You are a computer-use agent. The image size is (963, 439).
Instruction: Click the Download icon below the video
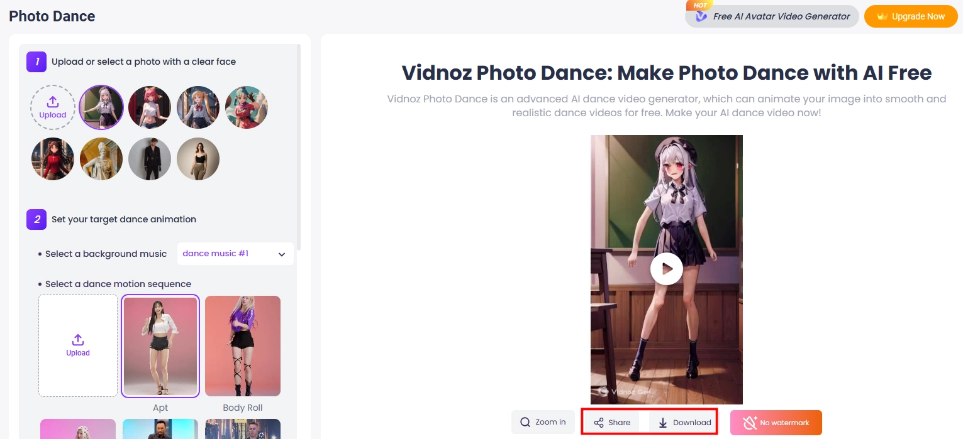663,421
